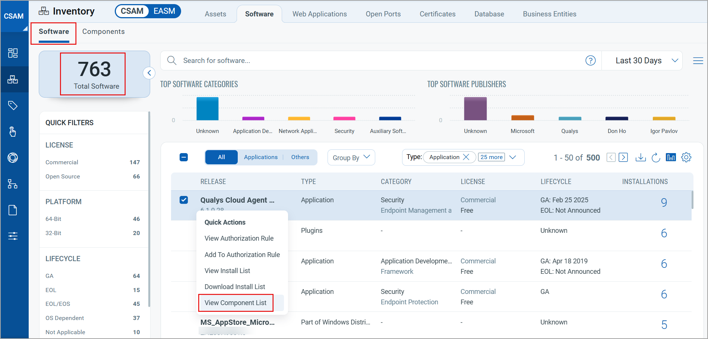Image resolution: width=708 pixels, height=339 pixels.
Task: Choose View Install List
Action: tap(227, 271)
